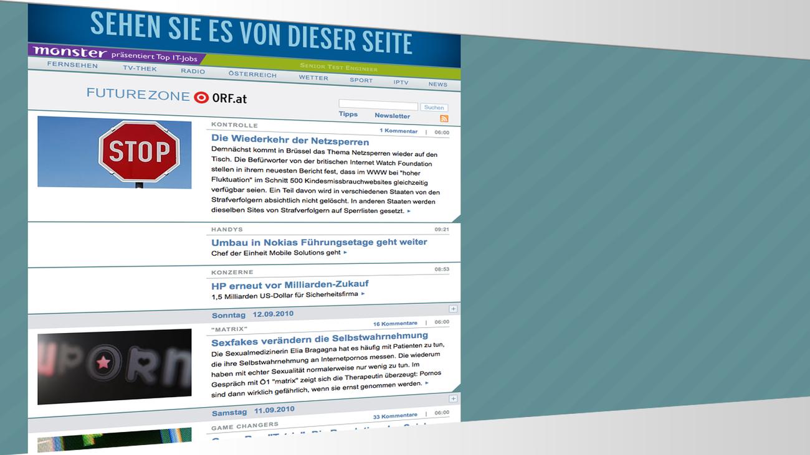Click the 06:00 timestamp beside '33 Kommentare'
The height and width of the screenshot is (455, 810).
coord(442,413)
